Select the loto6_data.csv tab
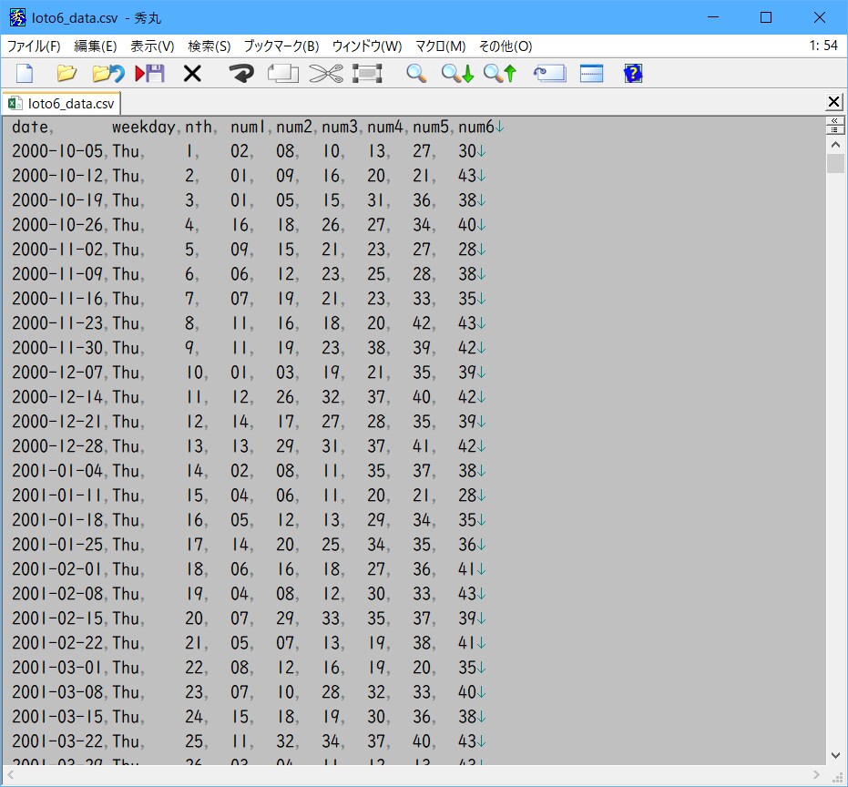The image size is (848, 787). click(61, 103)
